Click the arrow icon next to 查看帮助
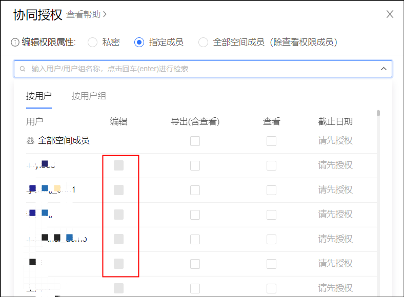This screenshot has width=404, height=297. tap(105, 14)
